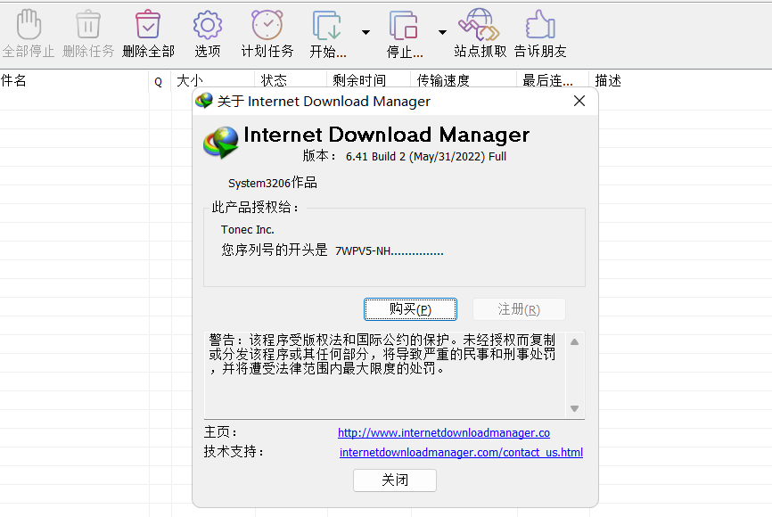The image size is (772, 517).
Task: Sort by the 大小 size column header
Action: 213,80
